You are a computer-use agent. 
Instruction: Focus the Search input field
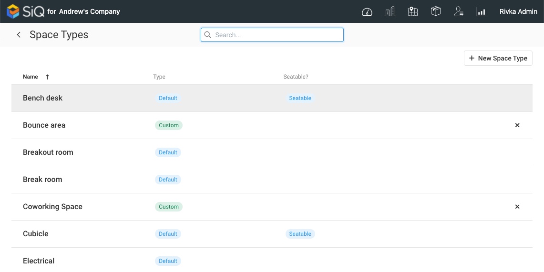(x=277, y=35)
